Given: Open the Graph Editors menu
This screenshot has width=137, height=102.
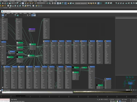Looking at the screenshot, I should click(x=12, y=1).
